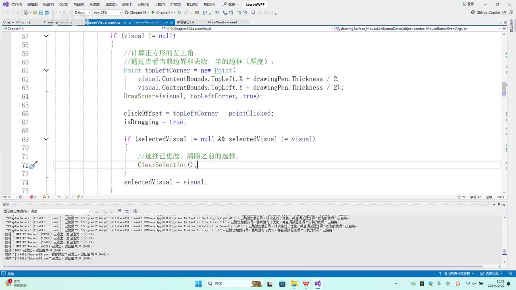Close the 输出 output panel
This screenshot has width=516, height=290.
[x=504, y=205]
